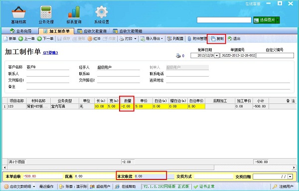The width and height of the screenshot is (299, 191).
Task: Click the 选择图片 button
Action: pos(265,20)
